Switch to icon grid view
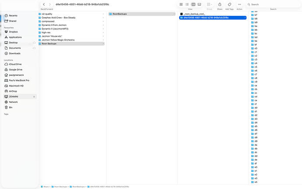The image size is (302, 189). pyautogui.click(x=181, y=4)
